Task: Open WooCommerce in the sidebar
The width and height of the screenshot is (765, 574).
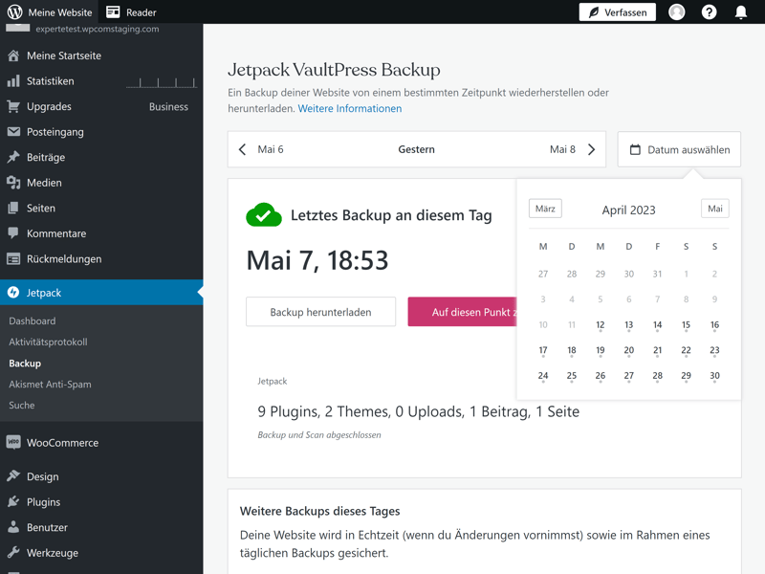Action: tap(62, 443)
